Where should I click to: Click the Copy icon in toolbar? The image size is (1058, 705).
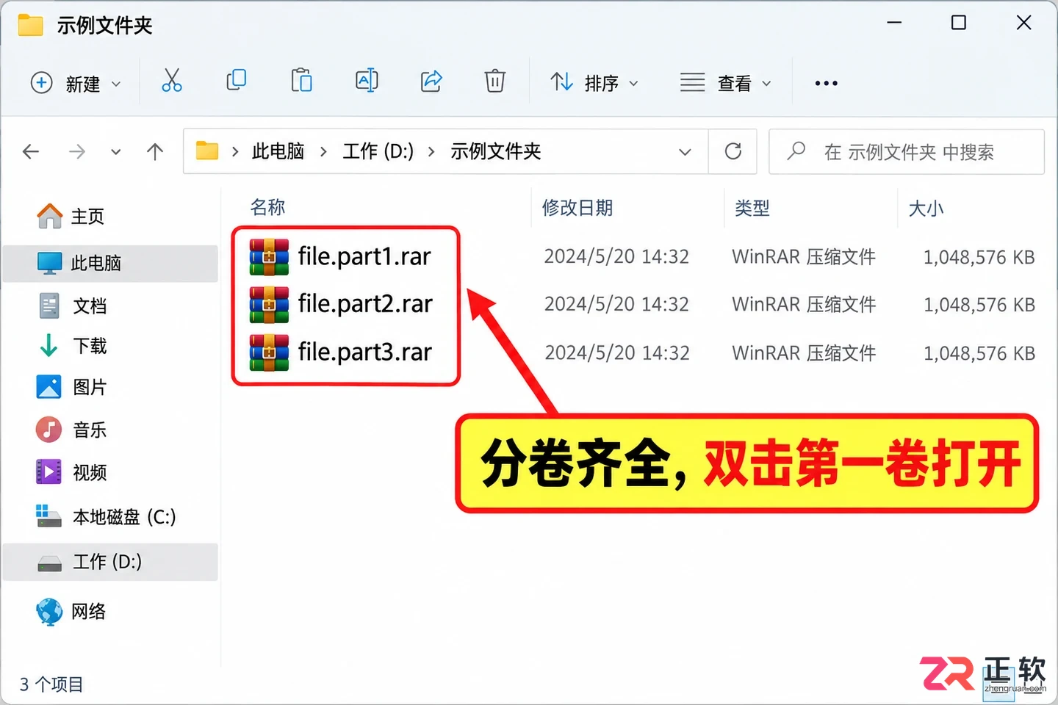point(236,80)
